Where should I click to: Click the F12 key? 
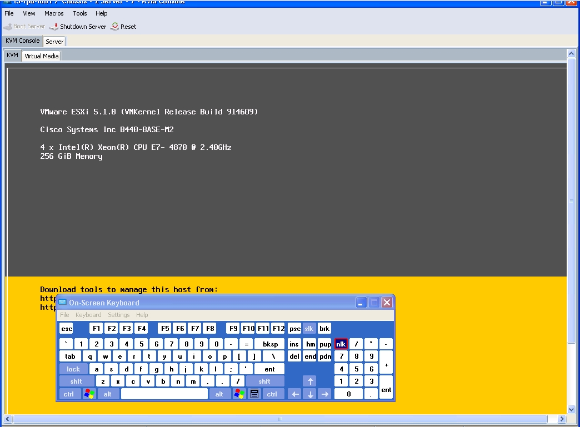point(278,329)
